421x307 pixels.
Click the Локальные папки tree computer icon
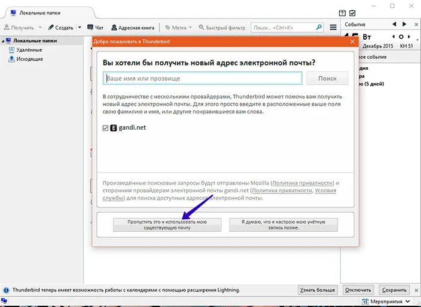pos(8,41)
